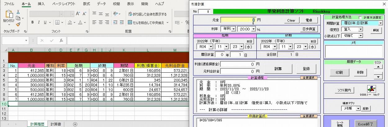Switch to the 計算書 sheet tab
388x127 pixels.
56,124
